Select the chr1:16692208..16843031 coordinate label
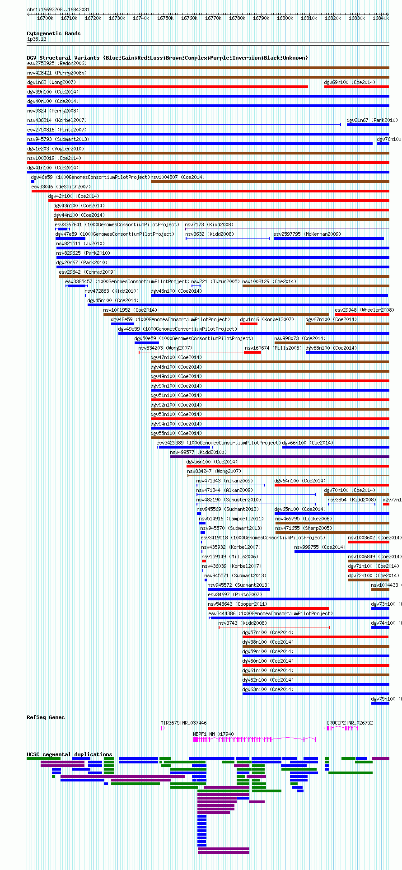This screenshot has height=870, width=402. [58, 9]
